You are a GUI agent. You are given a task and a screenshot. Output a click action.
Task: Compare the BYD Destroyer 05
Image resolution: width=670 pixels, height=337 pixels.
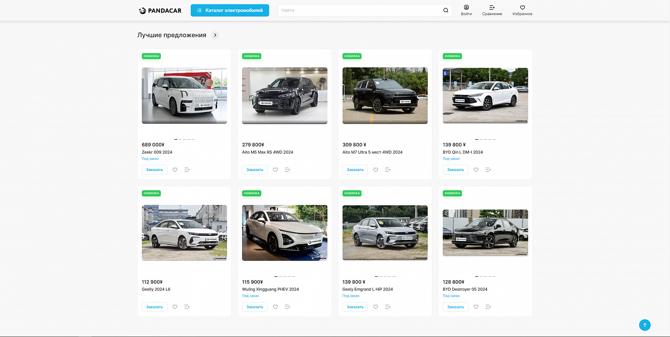488,307
